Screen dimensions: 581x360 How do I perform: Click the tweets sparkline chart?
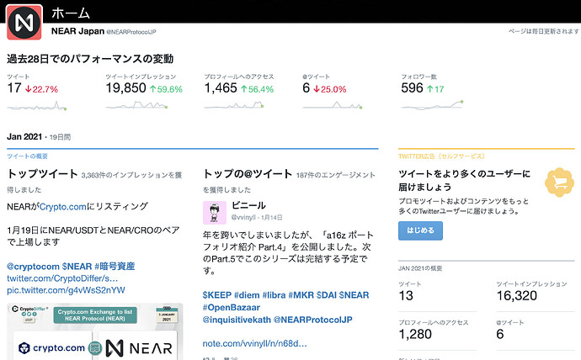(x=37, y=106)
